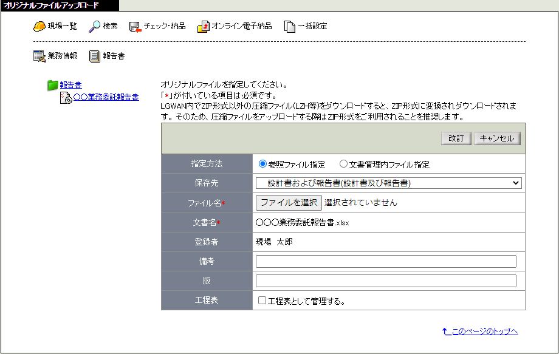The width and height of the screenshot is (559, 354).
Task: Click the 登録者 row label
Action: 207,242
